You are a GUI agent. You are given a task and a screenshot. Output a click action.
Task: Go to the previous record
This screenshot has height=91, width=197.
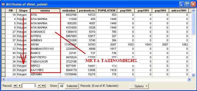pos(19,86)
